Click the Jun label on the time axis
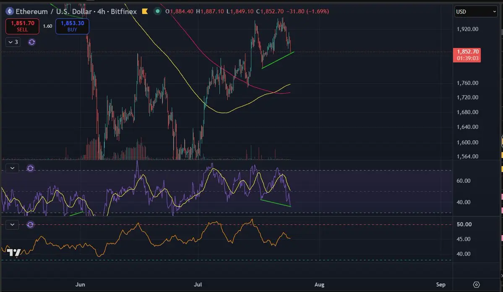Image resolution: width=503 pixels, height=292 pixels. pyautogui.click(x=80, y=284)
